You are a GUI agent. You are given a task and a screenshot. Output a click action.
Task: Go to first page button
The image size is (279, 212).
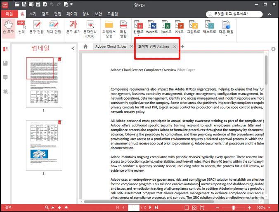click(x=118, y=207)
